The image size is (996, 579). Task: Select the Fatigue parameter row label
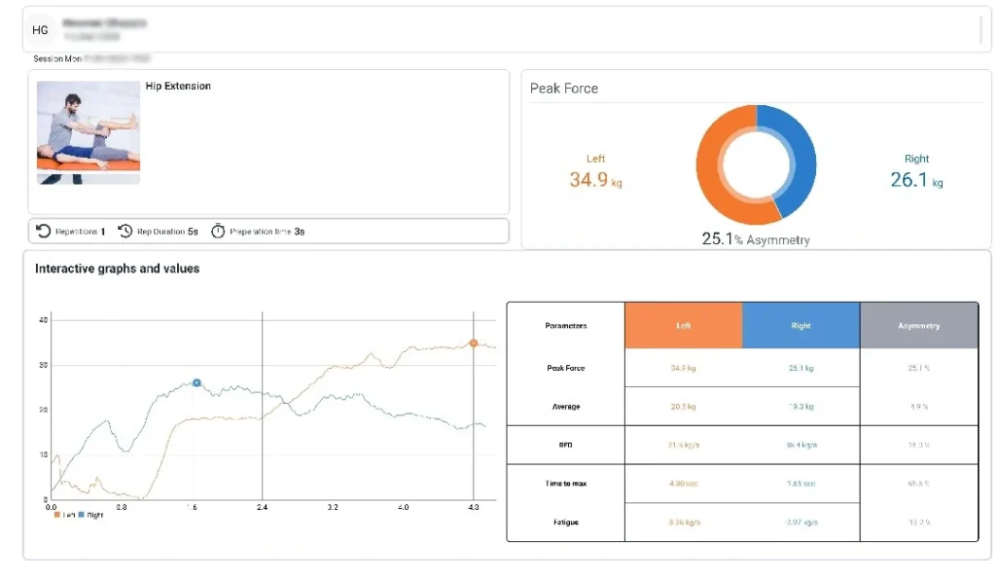tap(565, 523)
